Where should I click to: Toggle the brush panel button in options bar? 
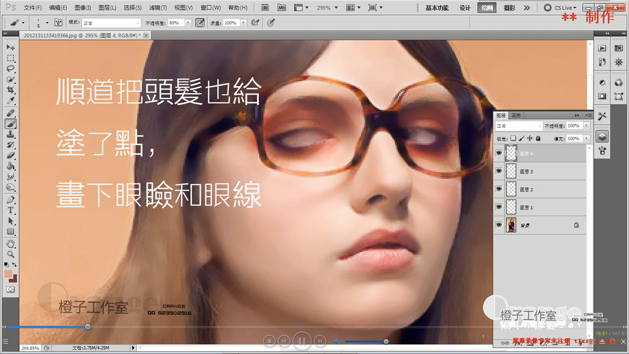click(x=58, y=23)
